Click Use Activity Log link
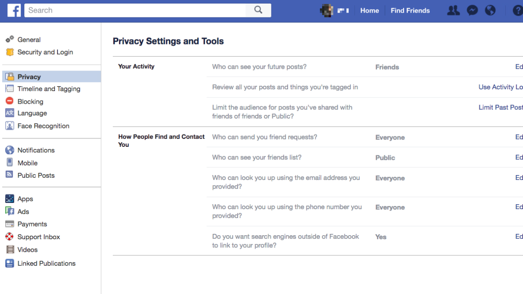 [x=500, y=87]
